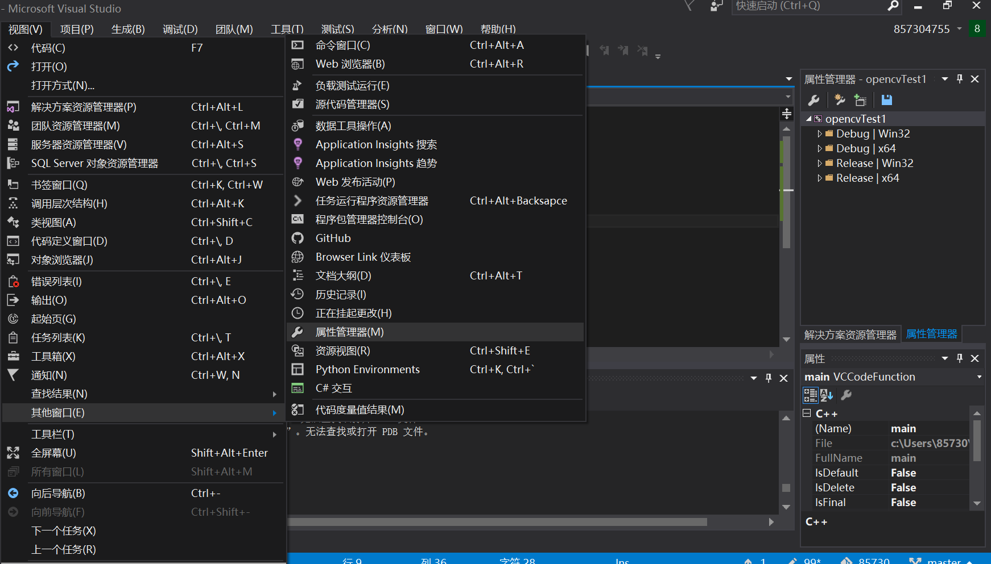Choose 文档大纲(D) entry

tap(436, 275)
